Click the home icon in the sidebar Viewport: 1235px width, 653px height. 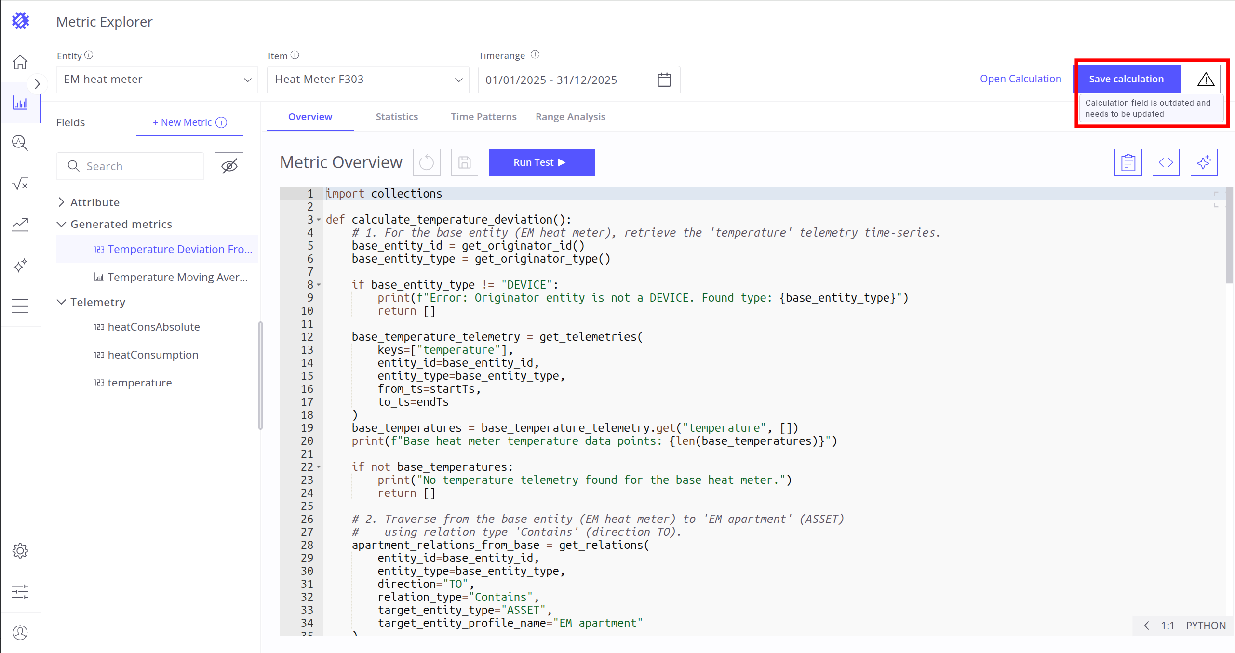click(x=20, y=62)
